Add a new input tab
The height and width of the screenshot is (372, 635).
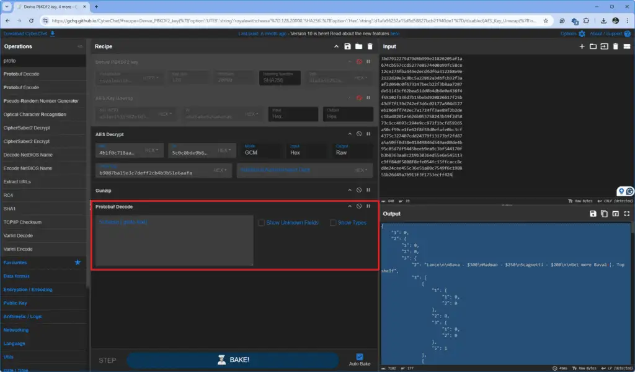point(582,46)
